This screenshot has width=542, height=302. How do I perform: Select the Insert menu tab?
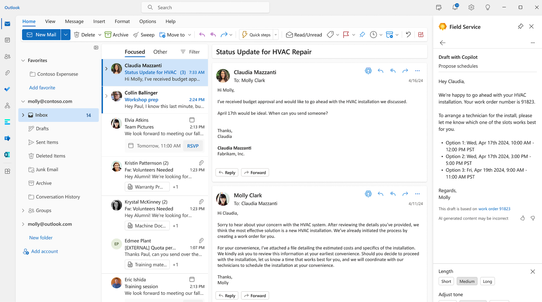(99, 21)
